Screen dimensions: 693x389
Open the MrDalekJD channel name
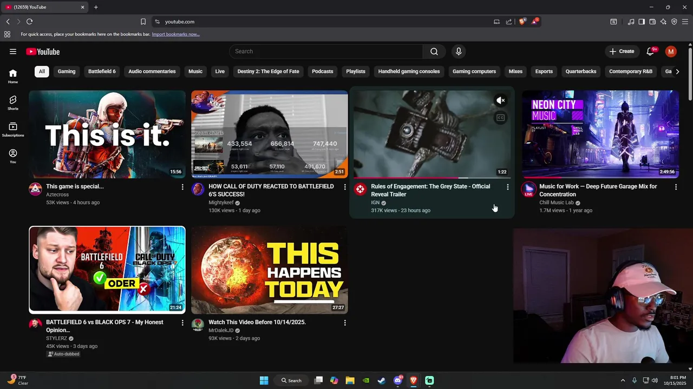(221, 330)
